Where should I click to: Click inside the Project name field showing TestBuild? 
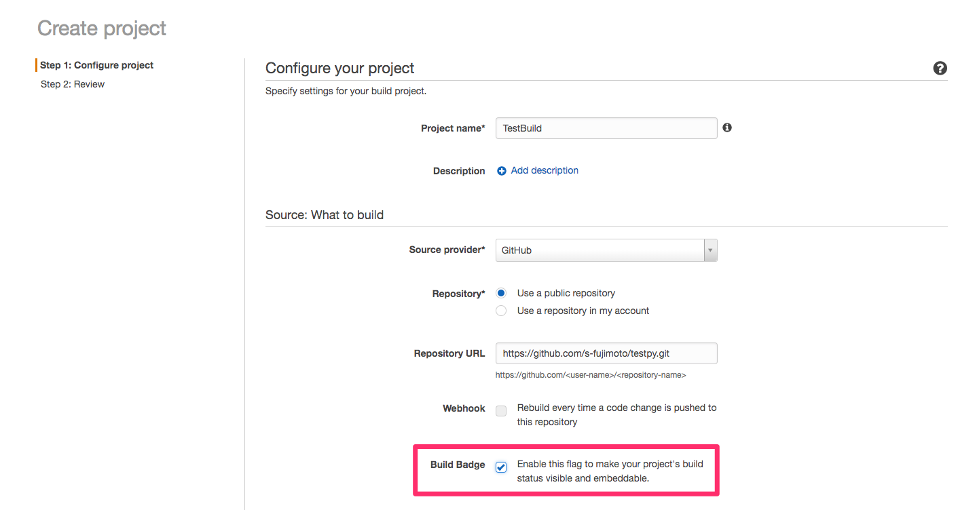(604, 127)
